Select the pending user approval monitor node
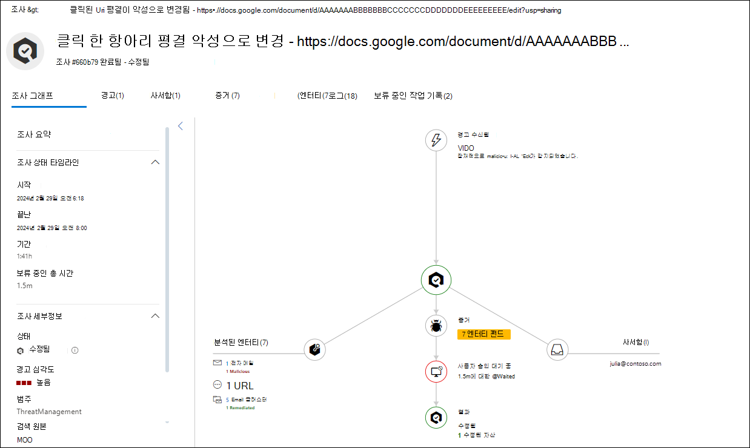This screenshot has width=750, height=448. (436, 372)
